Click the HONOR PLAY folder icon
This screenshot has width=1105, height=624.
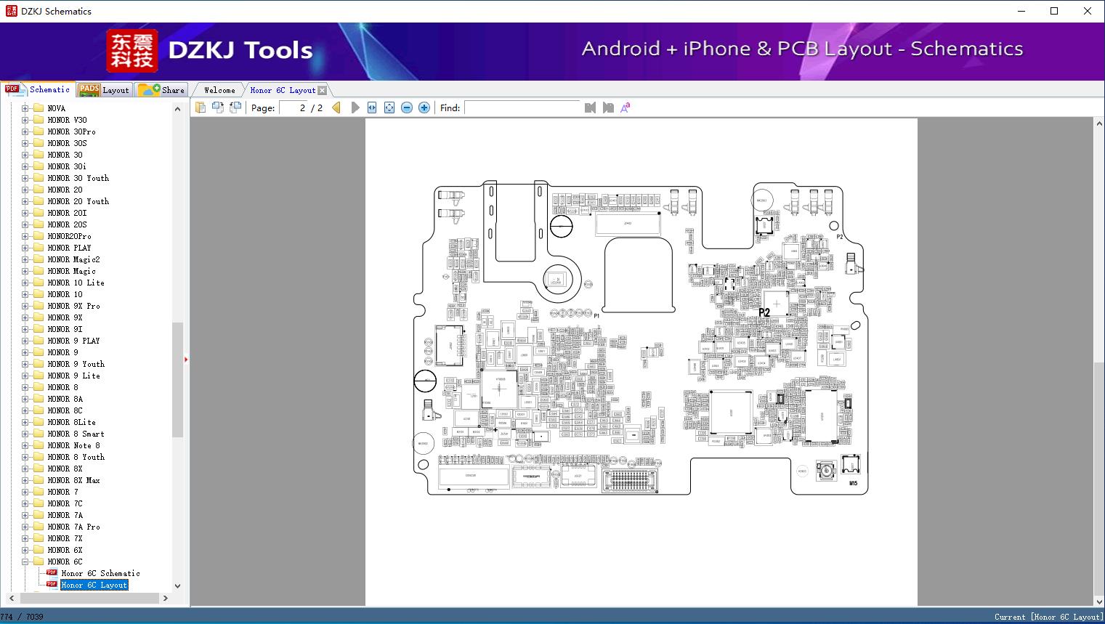39,248
